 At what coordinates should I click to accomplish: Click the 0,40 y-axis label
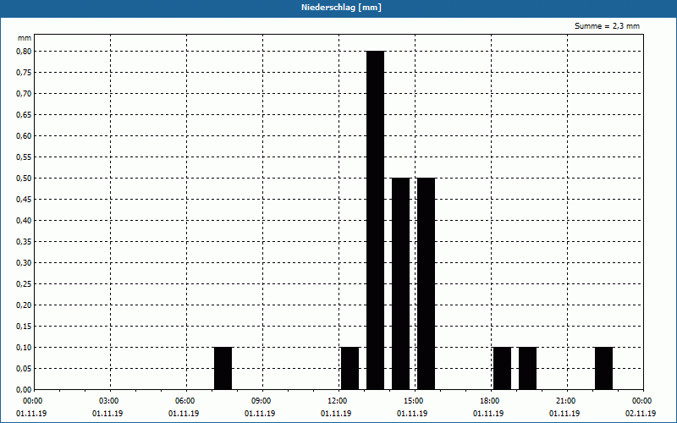24,221
